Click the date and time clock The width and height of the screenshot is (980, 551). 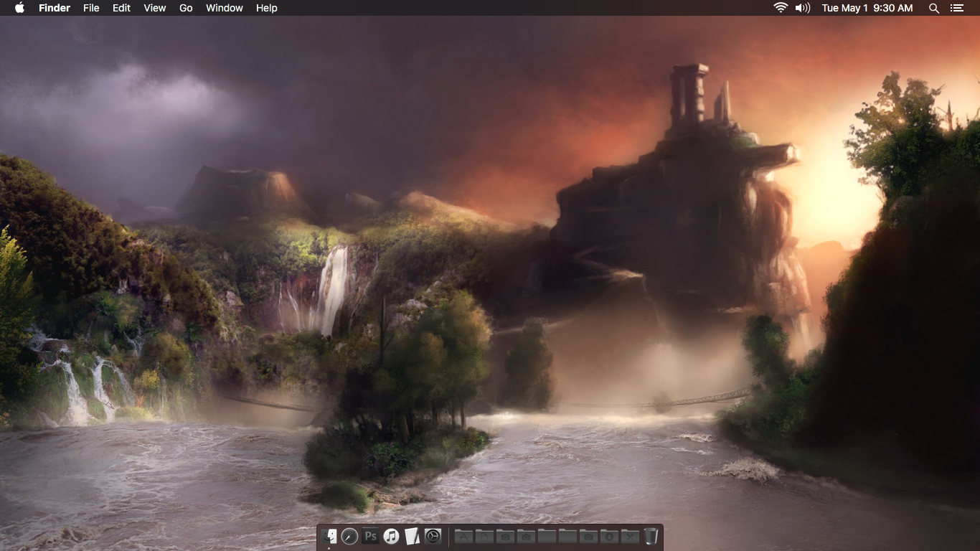pos(867,8)
